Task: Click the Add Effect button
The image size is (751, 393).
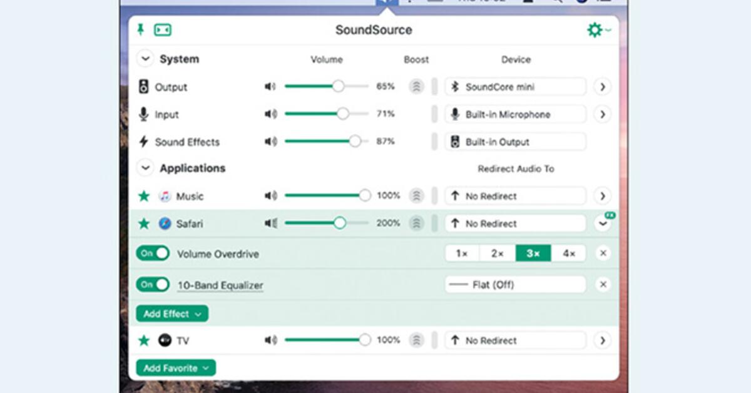Action: click(x=171, y=313)
